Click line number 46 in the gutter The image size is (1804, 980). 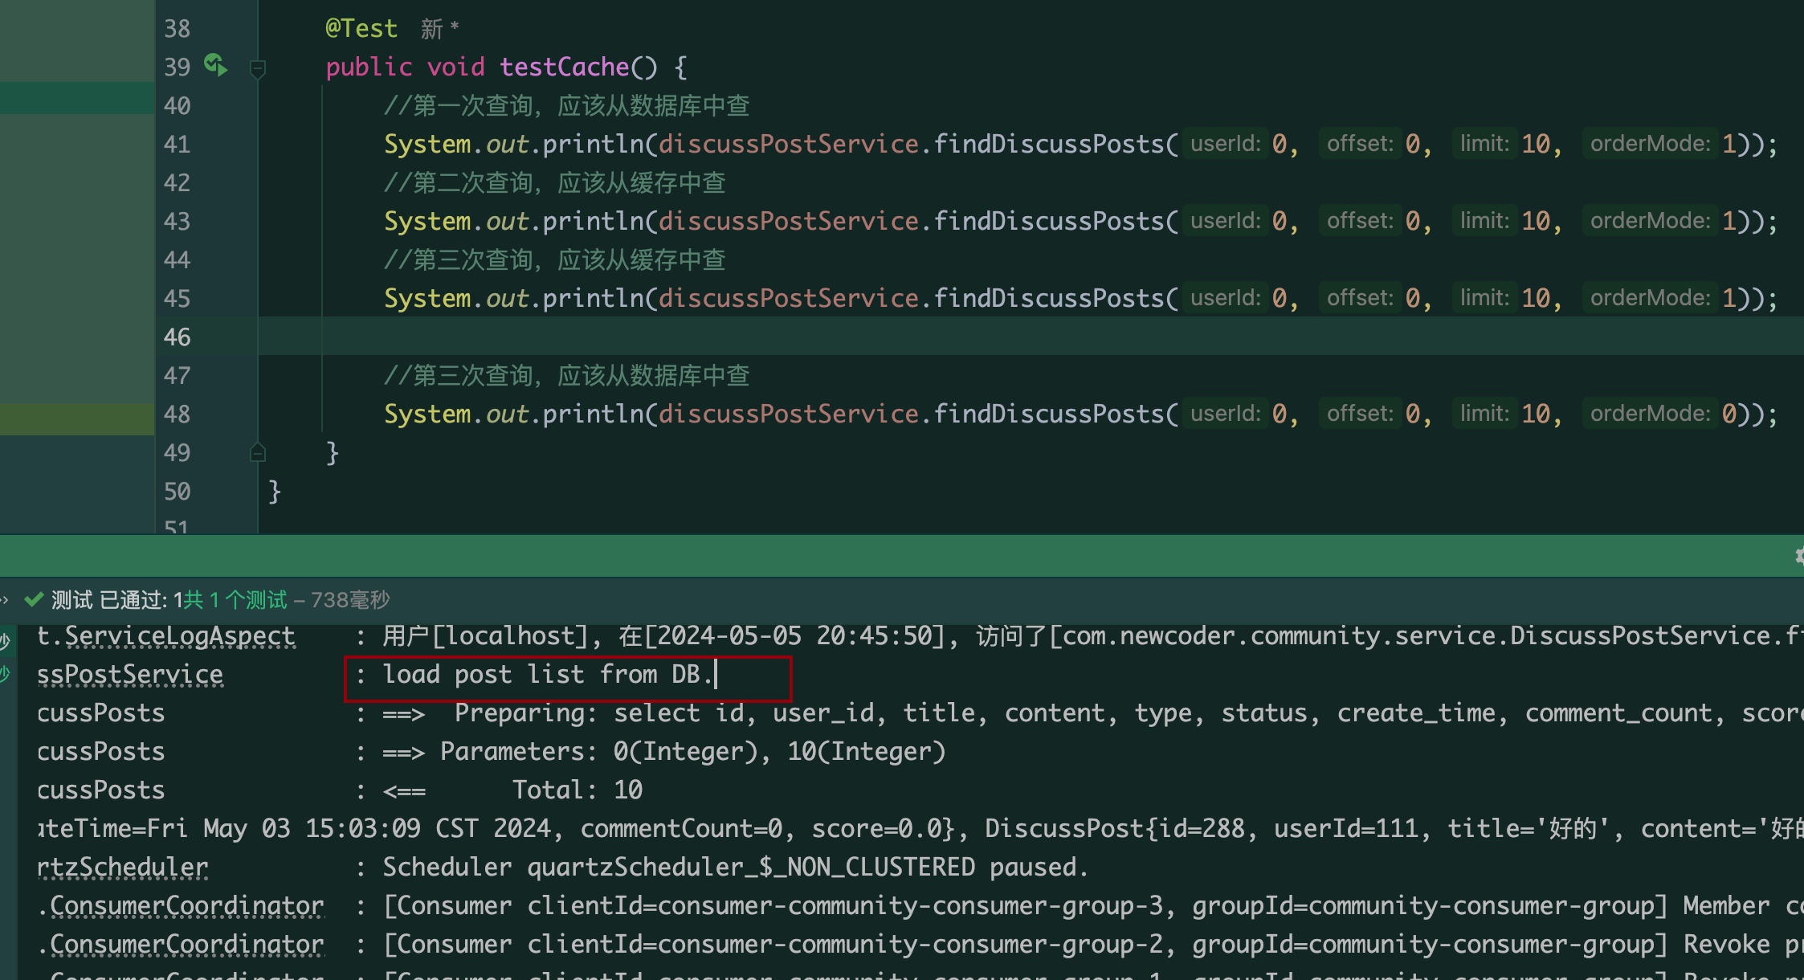coord(178,337)
